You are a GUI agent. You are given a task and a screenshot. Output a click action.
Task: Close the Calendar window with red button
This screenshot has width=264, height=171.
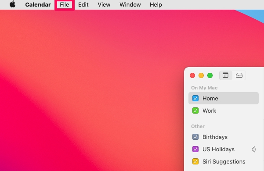[192, 75]
